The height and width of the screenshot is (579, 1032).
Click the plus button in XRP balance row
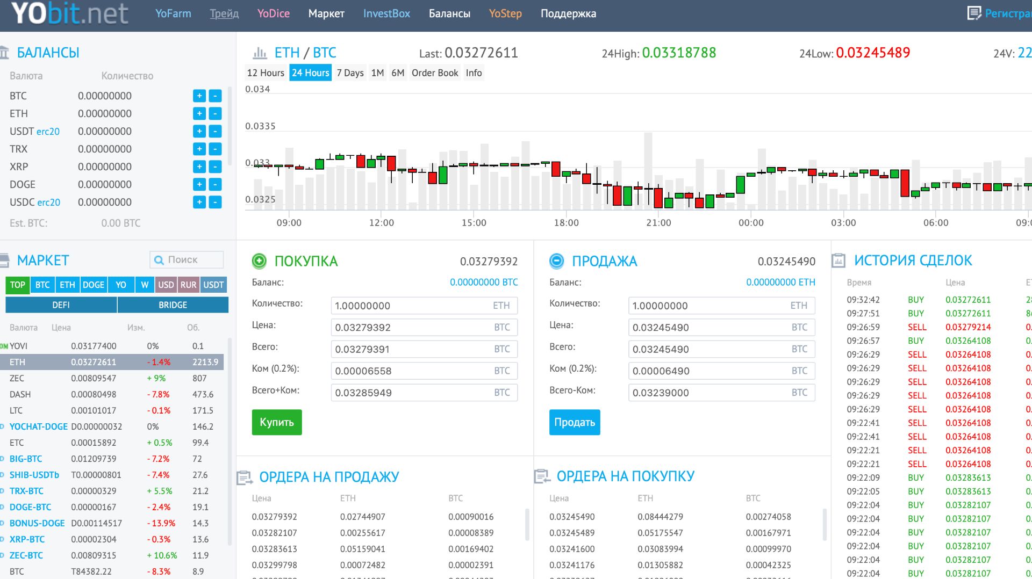(199, 167)
